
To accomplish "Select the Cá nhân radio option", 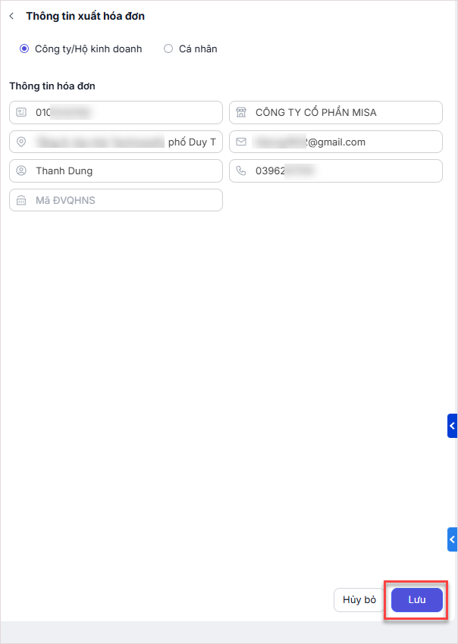I will 168,48.
